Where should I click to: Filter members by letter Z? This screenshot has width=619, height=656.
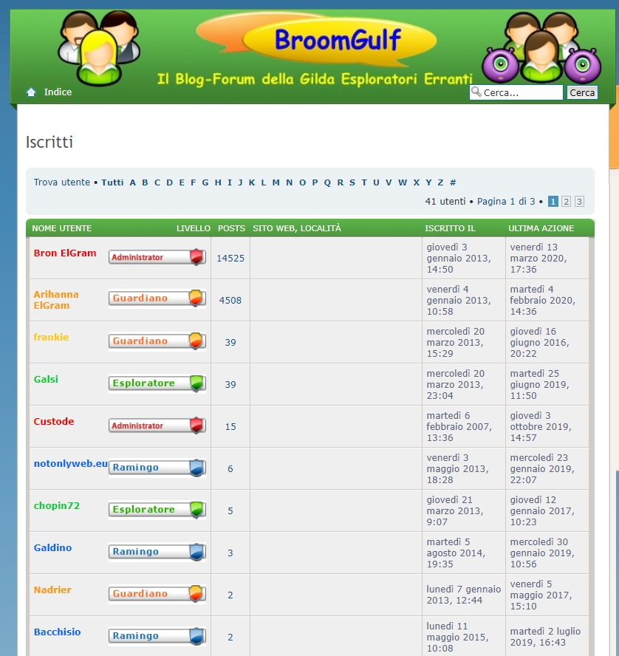tap(440, 182)
